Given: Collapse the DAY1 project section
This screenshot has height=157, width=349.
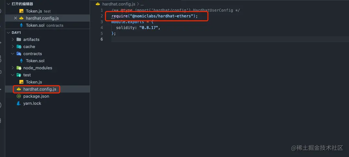Looking at the screenshot, I should tap(8, 33).
